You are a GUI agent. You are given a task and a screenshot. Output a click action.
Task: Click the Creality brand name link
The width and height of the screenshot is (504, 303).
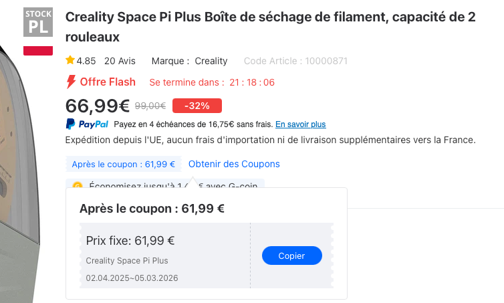211,61
